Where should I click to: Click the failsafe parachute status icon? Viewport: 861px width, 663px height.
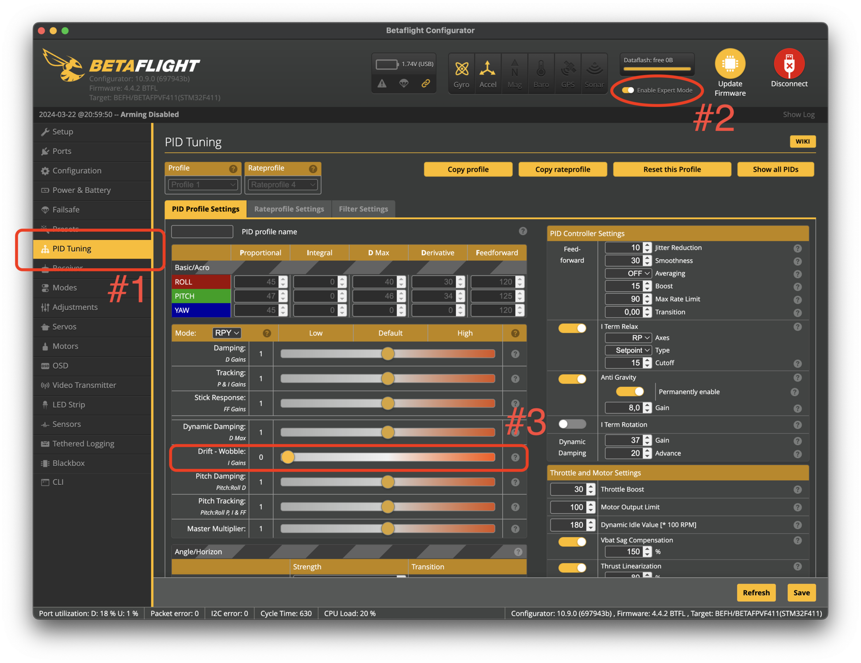pyautogui.click(x=404, y=83)
